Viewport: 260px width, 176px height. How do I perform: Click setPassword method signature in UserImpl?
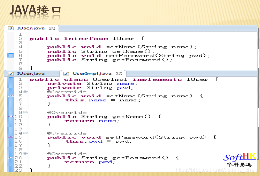(131, 137)
